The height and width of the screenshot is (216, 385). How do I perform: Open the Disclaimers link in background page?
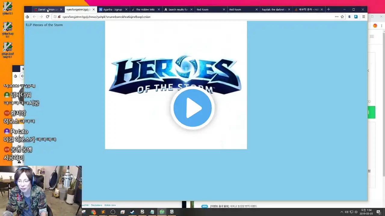(97, 205)
